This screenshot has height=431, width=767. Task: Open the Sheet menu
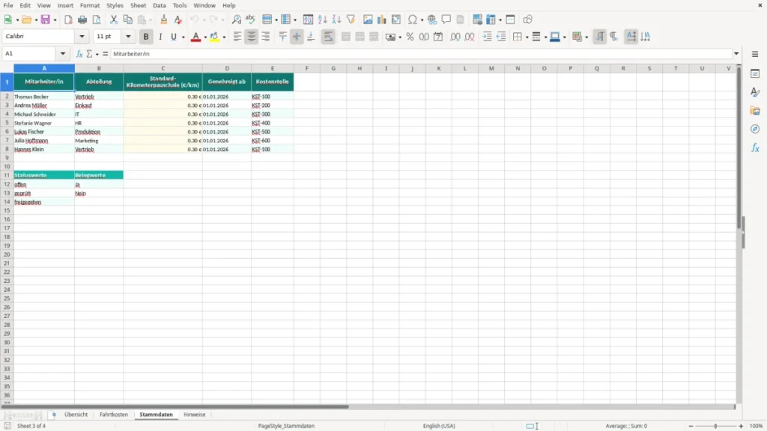pos(138,5)
